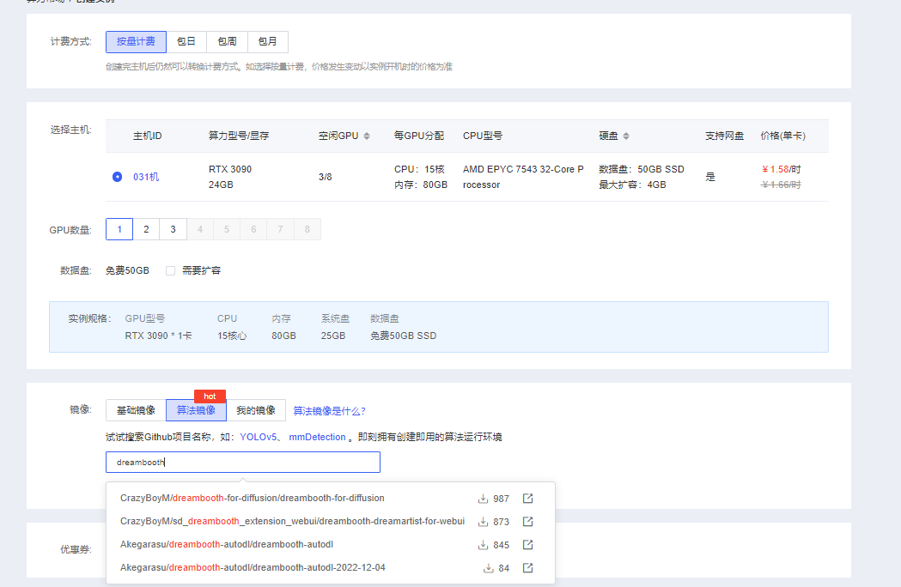Click the 数据盘: 50GB SSD cell text
This screenshot has width=901, height=587.
tap(642, 169)
